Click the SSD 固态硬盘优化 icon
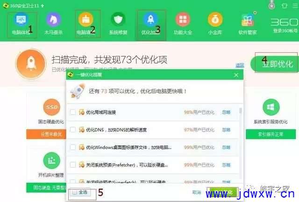299x202 pixels. (52, 107)
